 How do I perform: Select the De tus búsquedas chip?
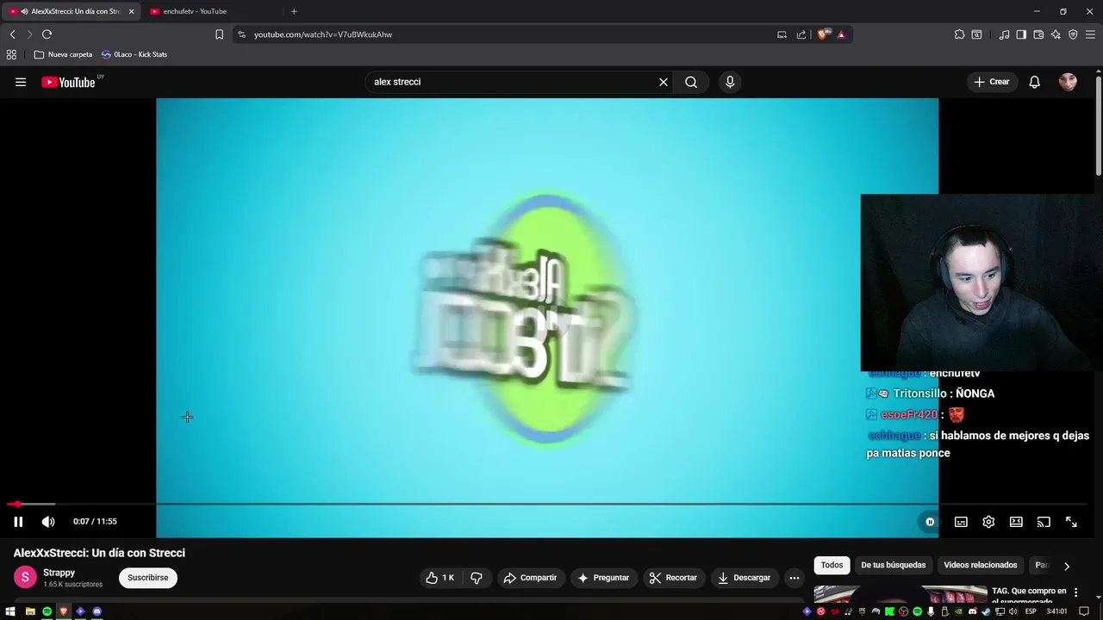893,565
